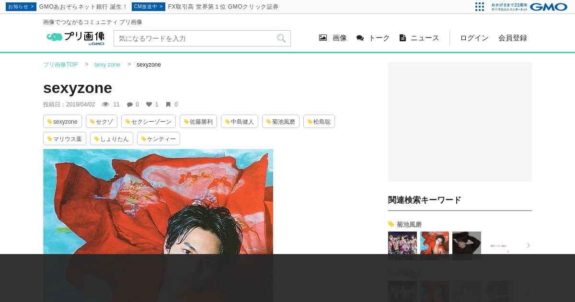Click the magnifier search icon
Viewport: 575px width, 302px height.
pyautogui.click(x=281, y=38)
